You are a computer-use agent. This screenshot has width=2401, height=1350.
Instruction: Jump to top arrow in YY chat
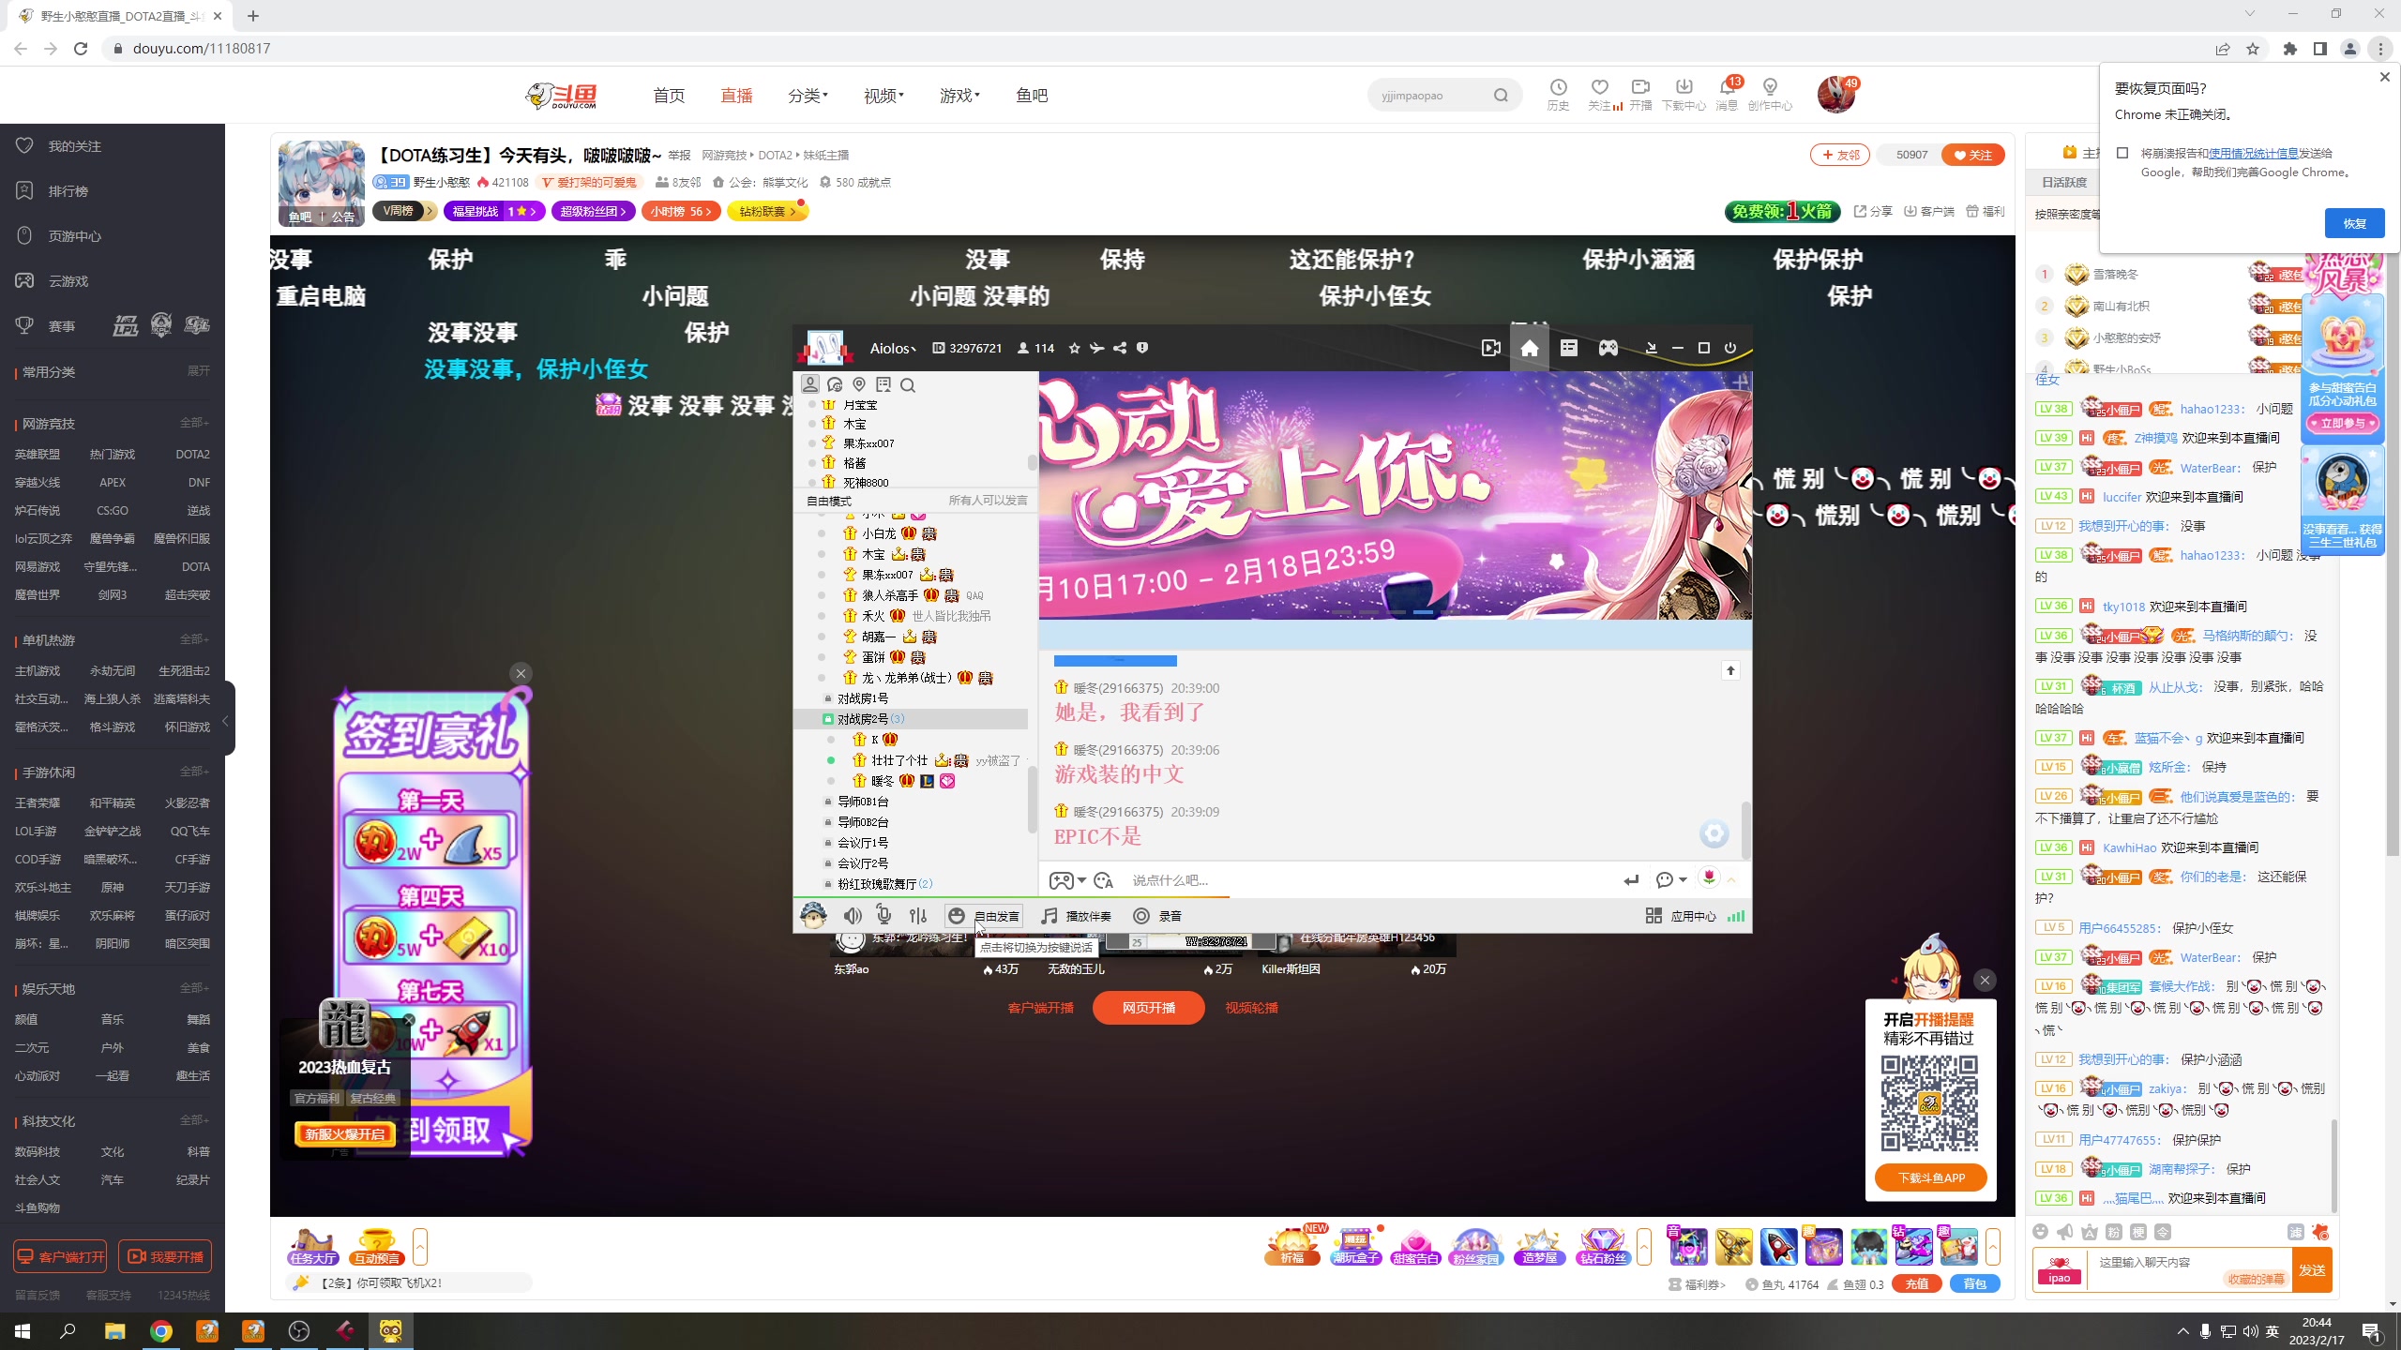[x=1730, y=670]
